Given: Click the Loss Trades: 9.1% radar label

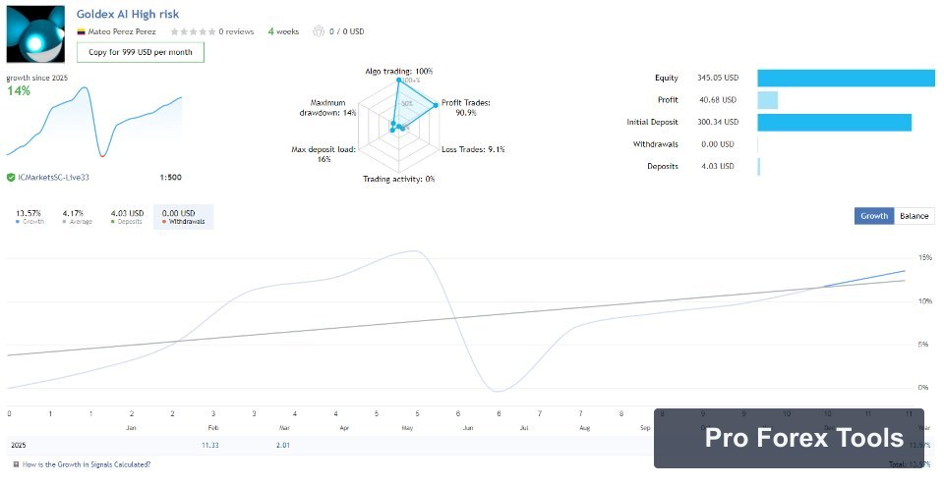Looking at the screenshot, I should tap(473, 149).
